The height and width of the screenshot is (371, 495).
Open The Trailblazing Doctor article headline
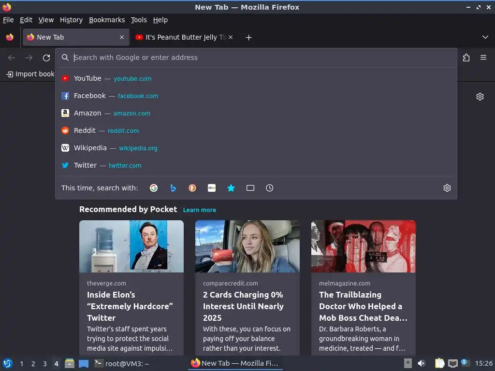363,306
